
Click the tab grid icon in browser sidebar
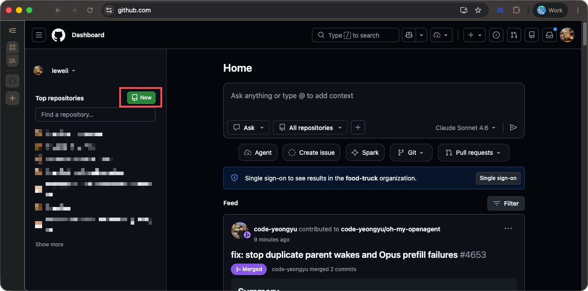tap(12, 47)
